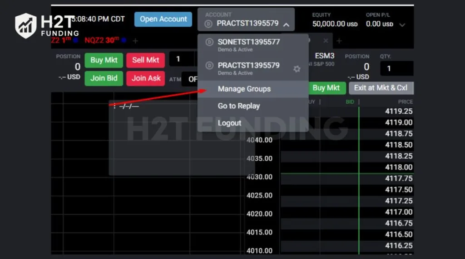Click the 4116.50 price row
Viewport: 465px width, 259px height.
(347, 235)
